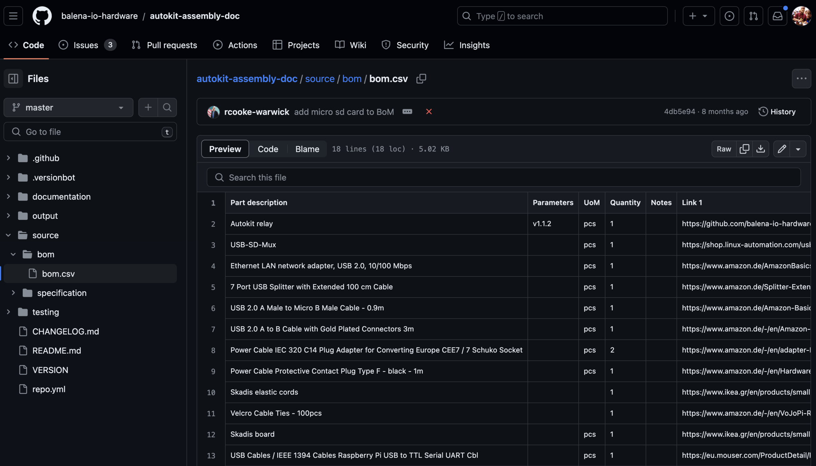Viewport: 816px width, 466px height.
Task: Copy file path icon next to bom.csv
Action: click(x=421, y=79)
